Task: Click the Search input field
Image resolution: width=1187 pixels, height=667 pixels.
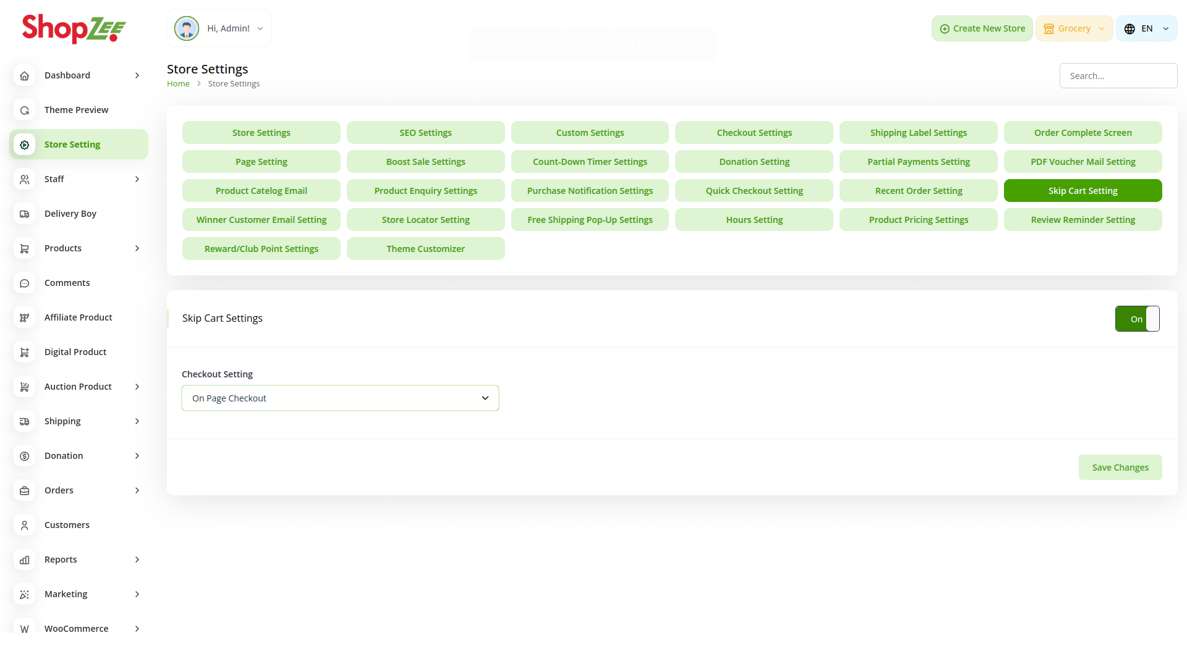Action: [x=1118, y=76]
